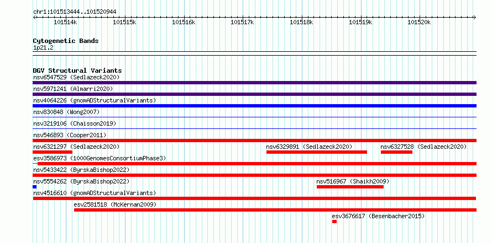Click the 101518k ruler position
Screen dimensions: 492x243
(301, 22)
